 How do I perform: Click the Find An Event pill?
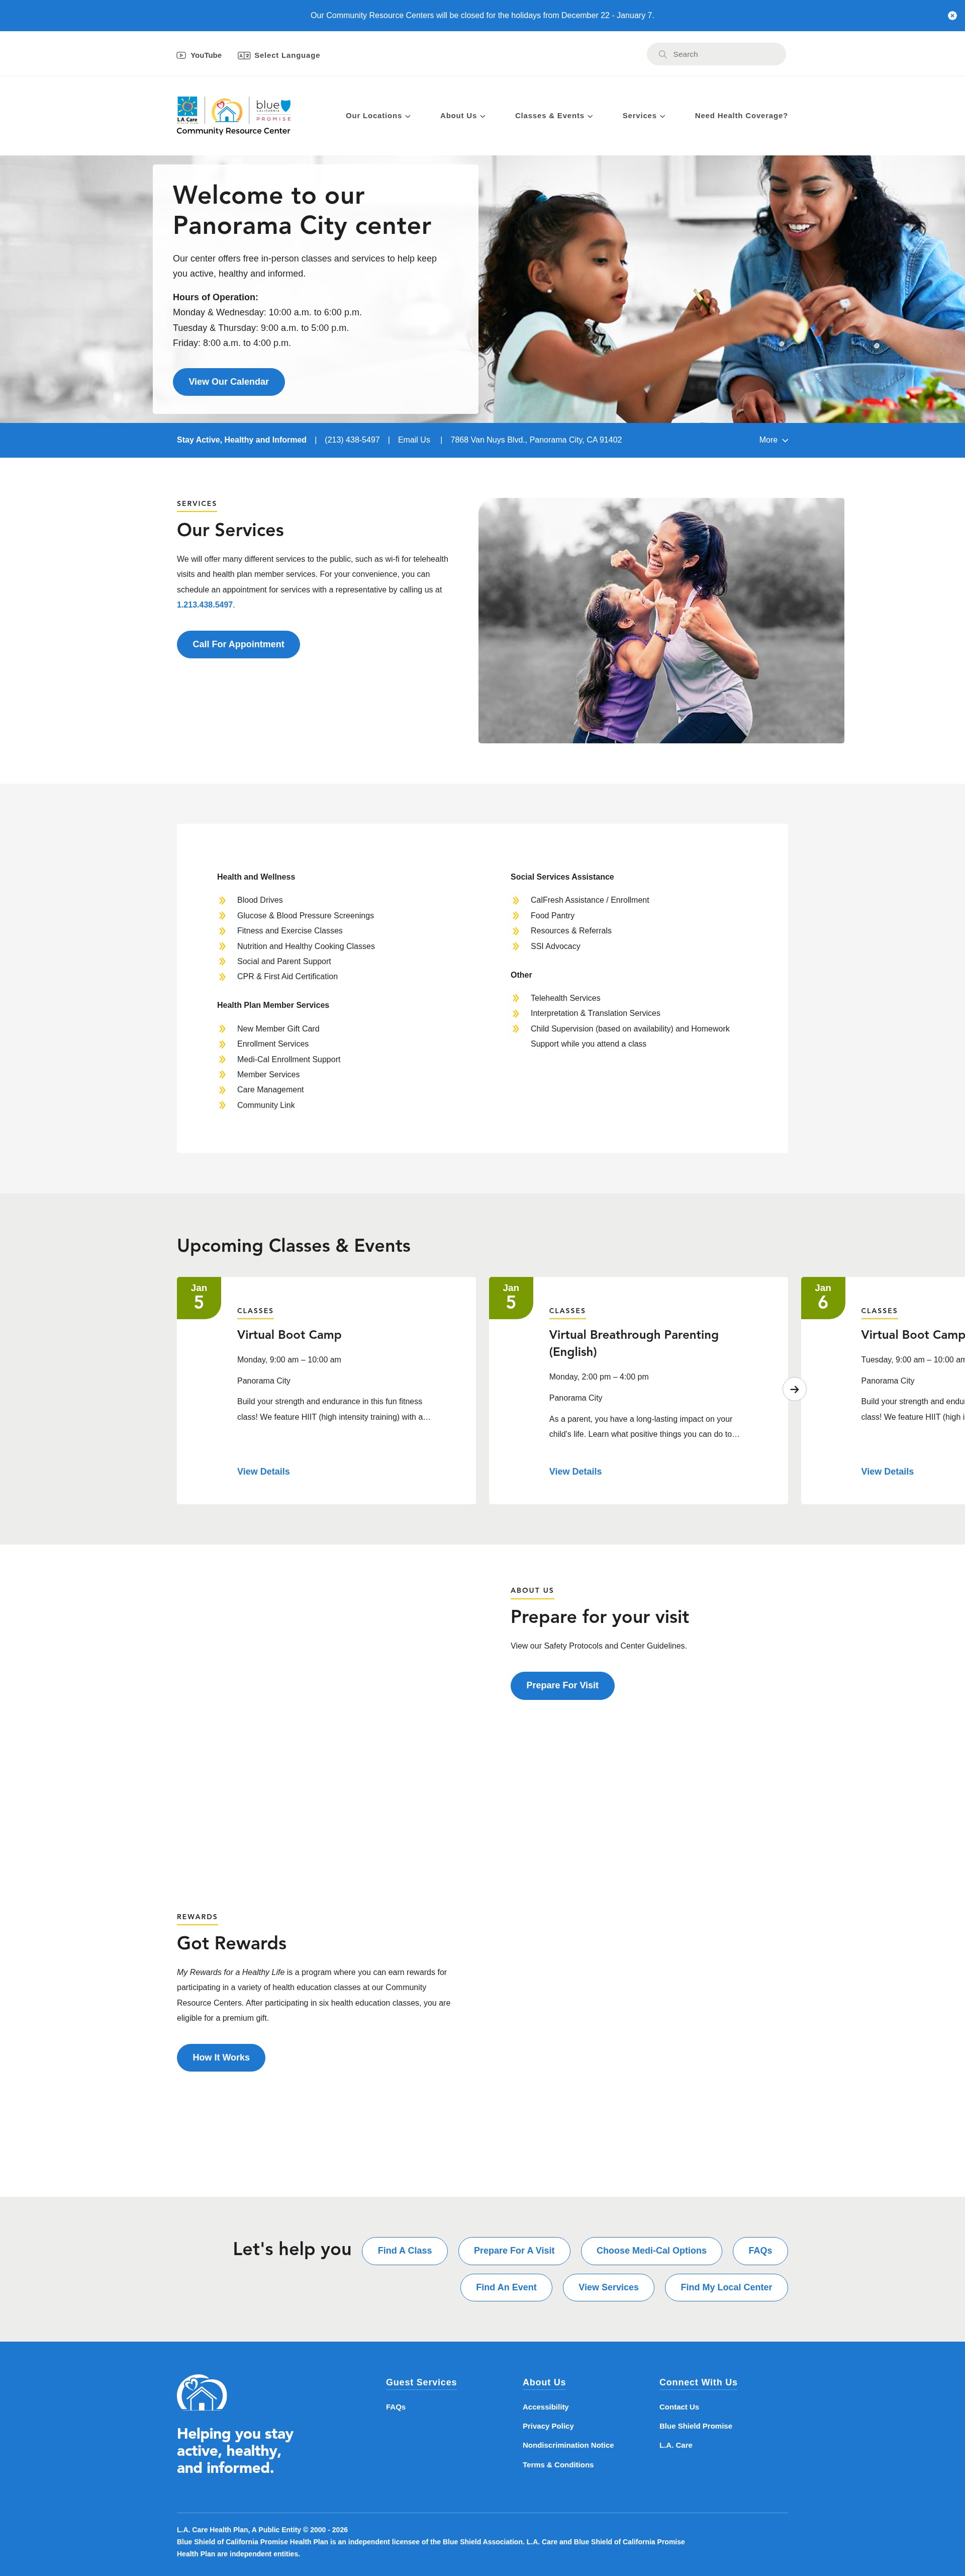pos(507,2287)
